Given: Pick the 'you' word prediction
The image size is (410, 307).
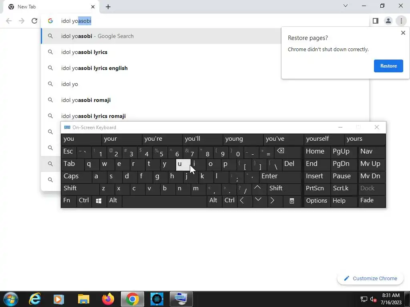Looking at the screenshot, I should [x=81, y=139].
